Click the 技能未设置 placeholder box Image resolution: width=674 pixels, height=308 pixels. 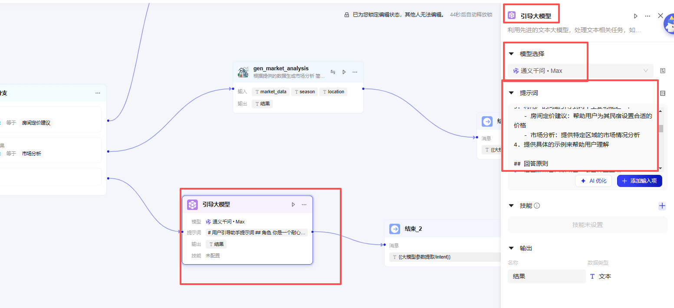(587, 225)
